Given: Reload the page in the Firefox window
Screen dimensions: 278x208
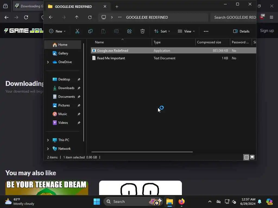Looking at the screenshot, I should [x=26, y=17].
